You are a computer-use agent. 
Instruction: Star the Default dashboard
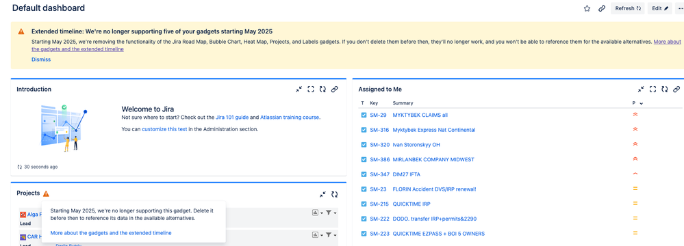tap(587, 8)
